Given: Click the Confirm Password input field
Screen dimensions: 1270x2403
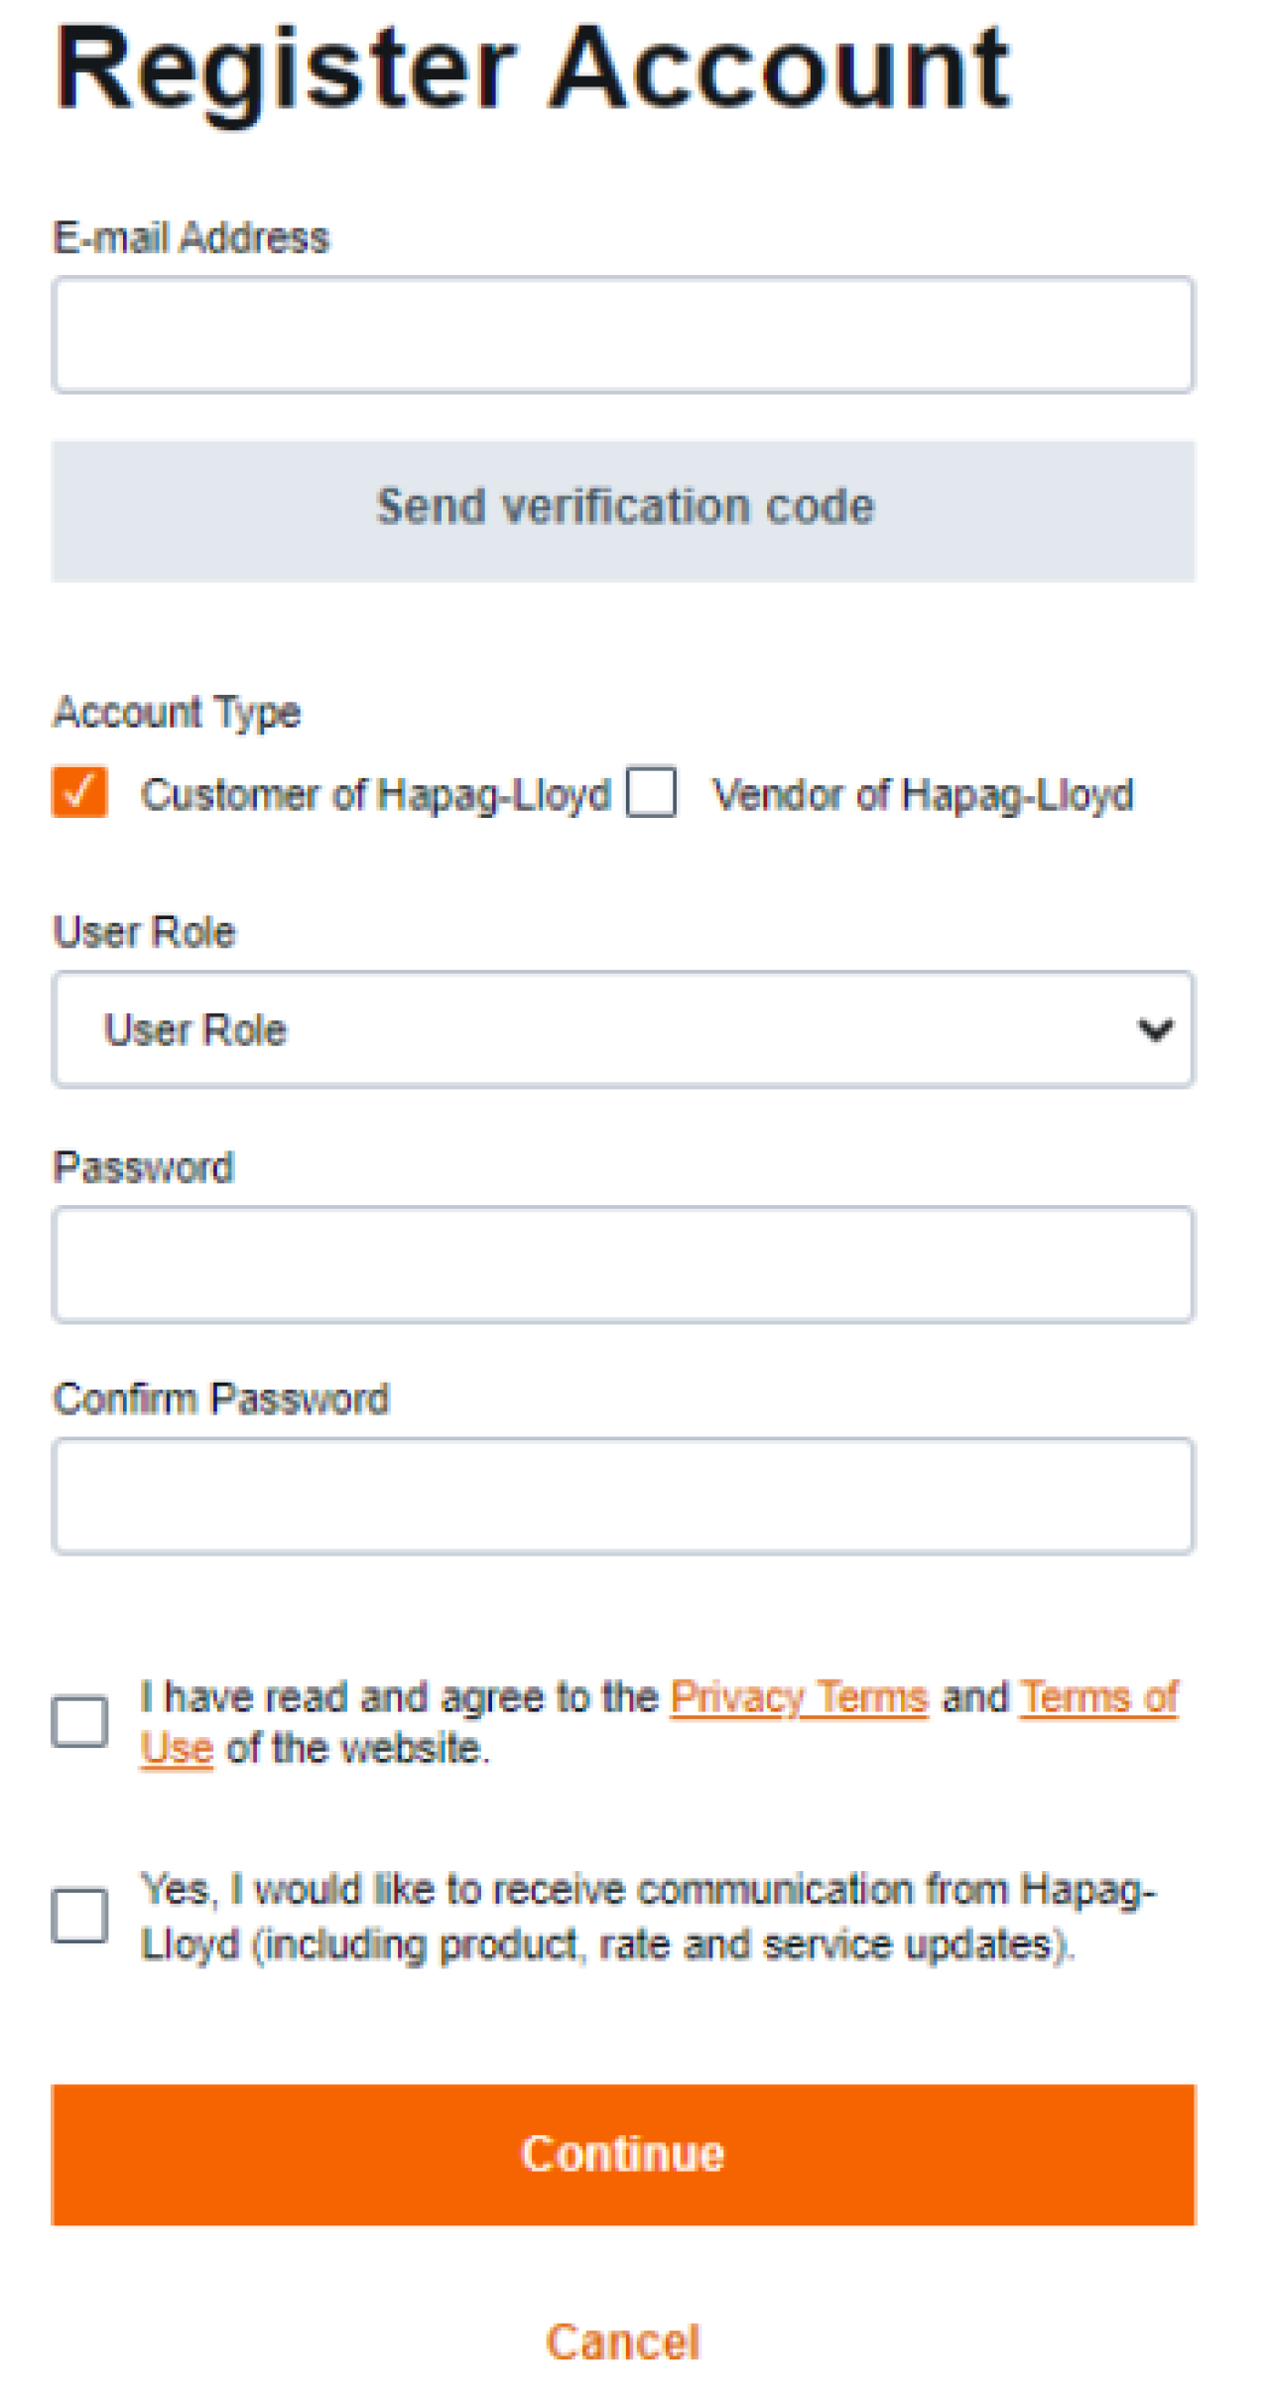Looking at the screenshot, I should (x=623, y=1495).
